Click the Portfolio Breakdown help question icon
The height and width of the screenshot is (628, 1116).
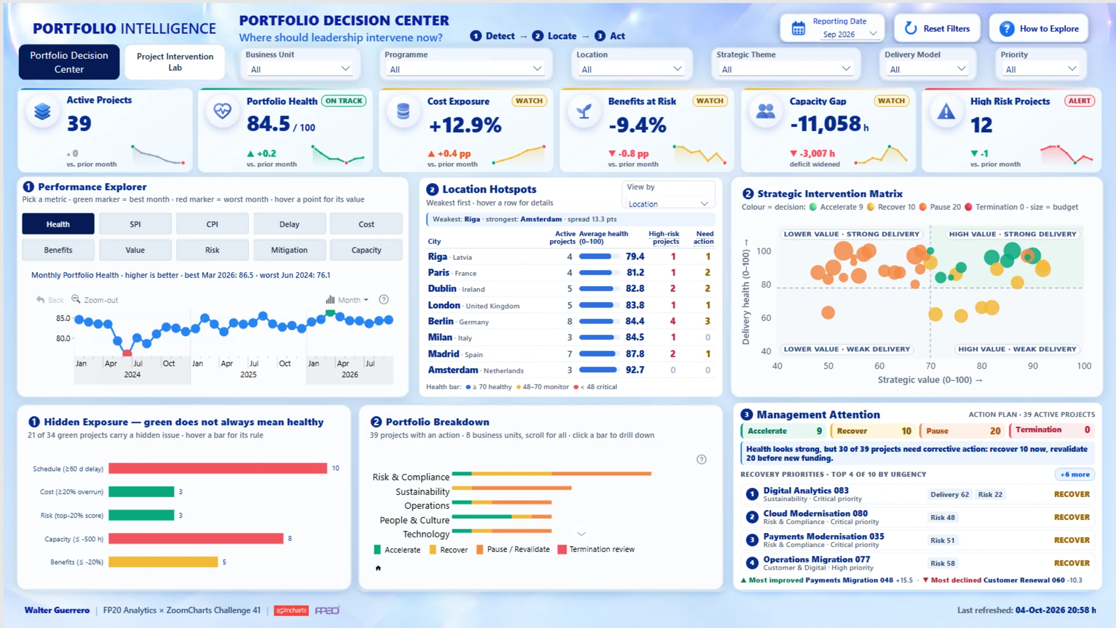coord(702,459)
